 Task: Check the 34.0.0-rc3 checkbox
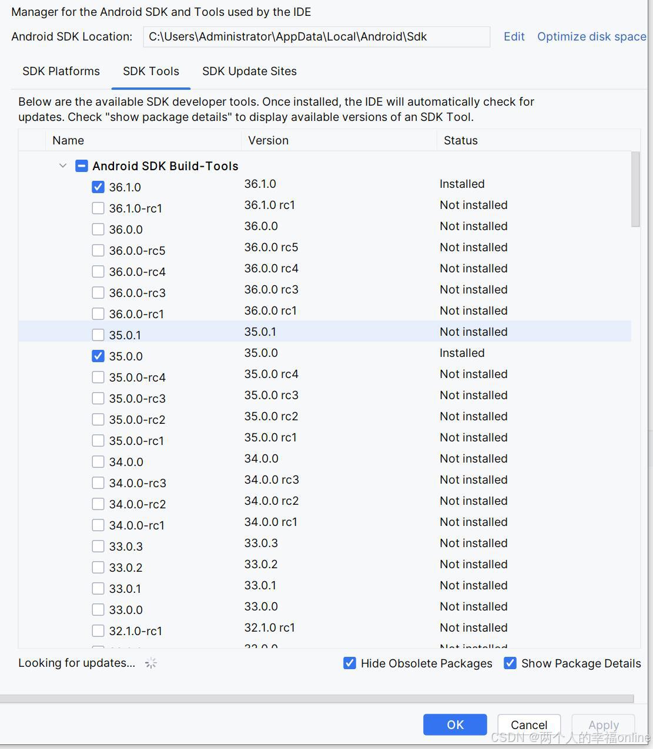coord(98,483)
